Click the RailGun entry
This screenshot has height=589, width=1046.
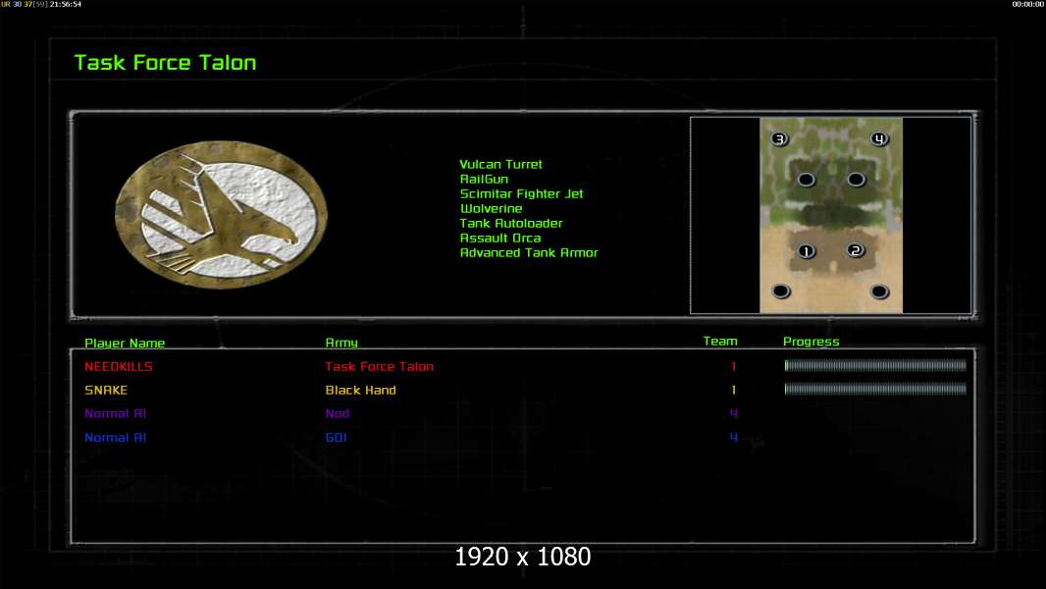[x=485, y=179]
